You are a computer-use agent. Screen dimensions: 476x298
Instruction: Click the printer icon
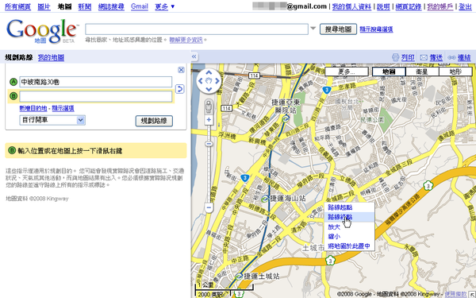[x=395, y=57]
